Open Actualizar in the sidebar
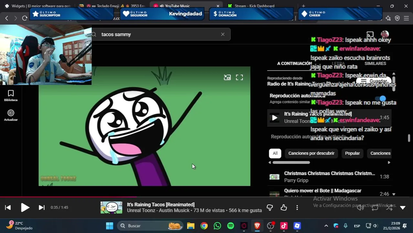This screenshot has height=233, width=413. [11, 116]
